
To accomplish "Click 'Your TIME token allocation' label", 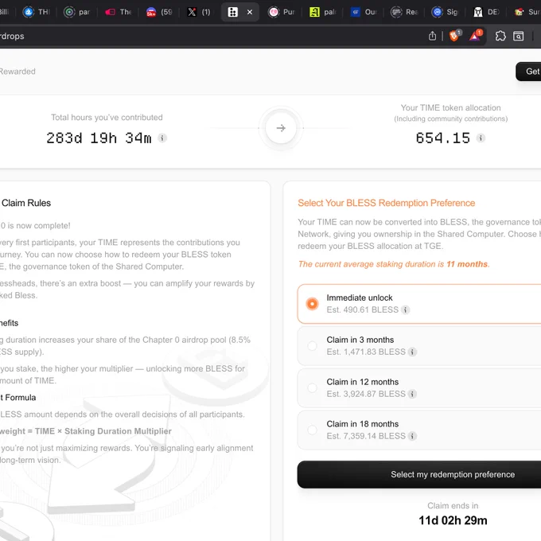I will pyautogui.click(x=450, y=107).
